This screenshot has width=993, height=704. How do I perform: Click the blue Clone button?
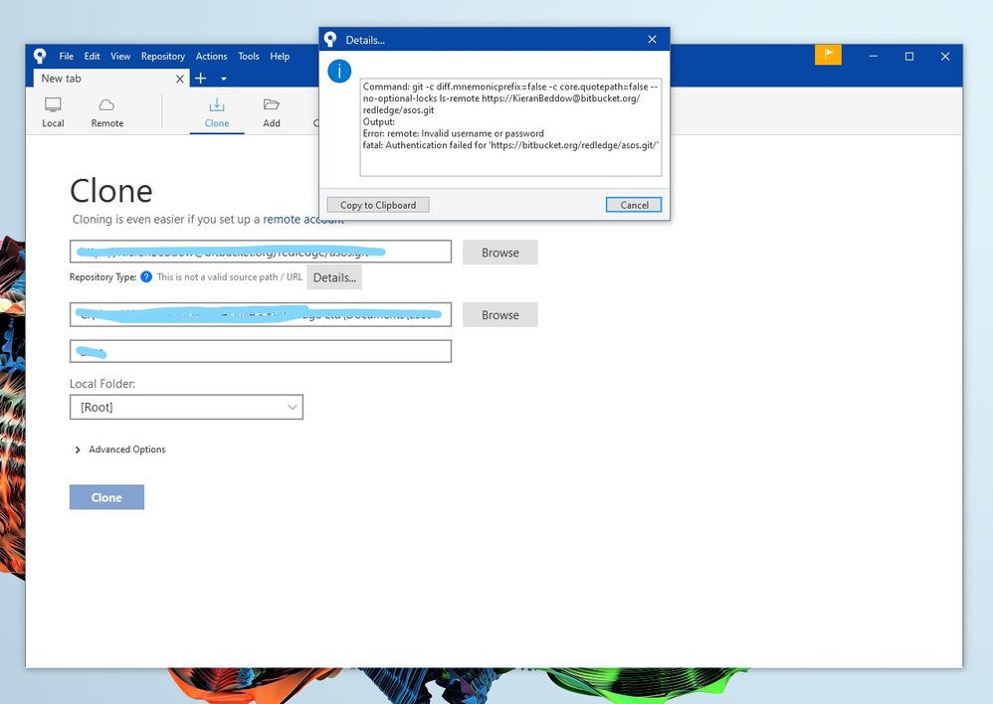point(106,497)
